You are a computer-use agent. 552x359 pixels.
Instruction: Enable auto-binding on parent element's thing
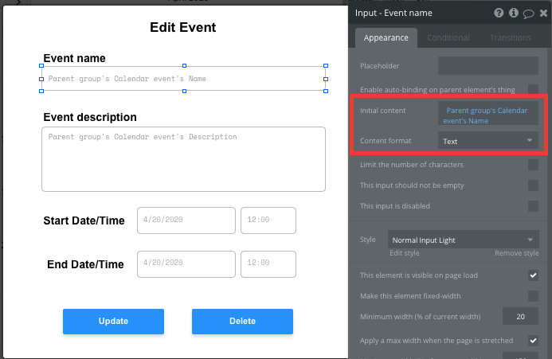533,89
